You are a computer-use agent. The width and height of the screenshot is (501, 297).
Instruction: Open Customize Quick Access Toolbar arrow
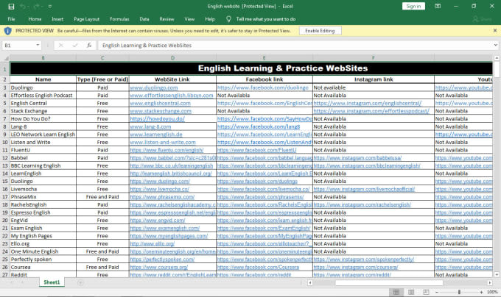click(50, 7)
